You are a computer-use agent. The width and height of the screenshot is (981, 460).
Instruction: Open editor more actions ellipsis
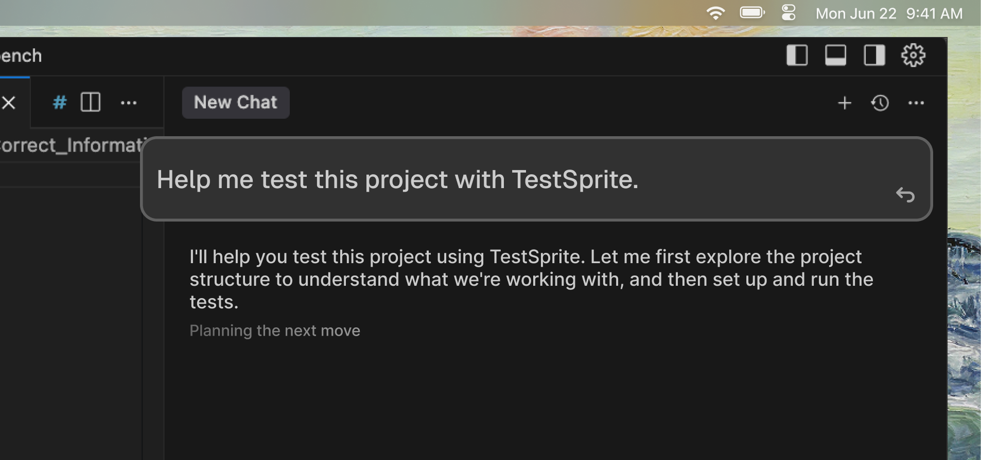click(129, 103)
